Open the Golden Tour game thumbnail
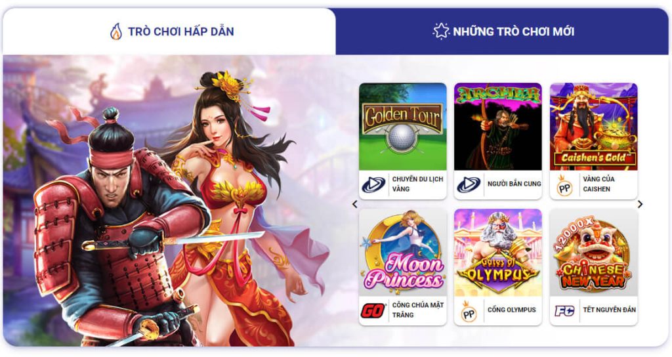This screenshot has width=672, height=357. click(x=402, y=127)
